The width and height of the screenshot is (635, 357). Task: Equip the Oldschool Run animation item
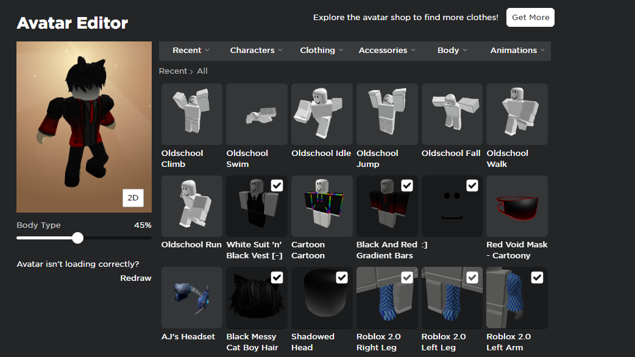point(192,206)
